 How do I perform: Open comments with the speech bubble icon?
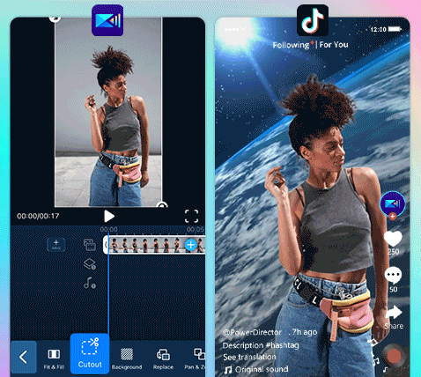pyautogui.click(x=393, y=275)
